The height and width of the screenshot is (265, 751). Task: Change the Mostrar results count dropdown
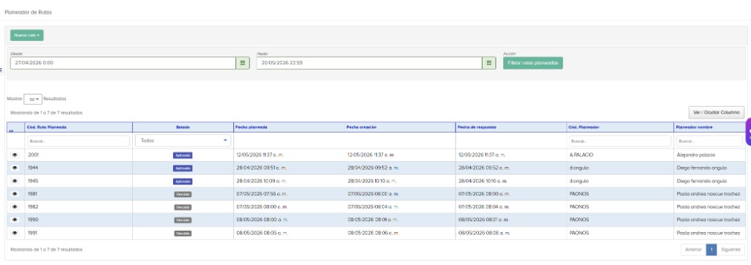(33, 99)
